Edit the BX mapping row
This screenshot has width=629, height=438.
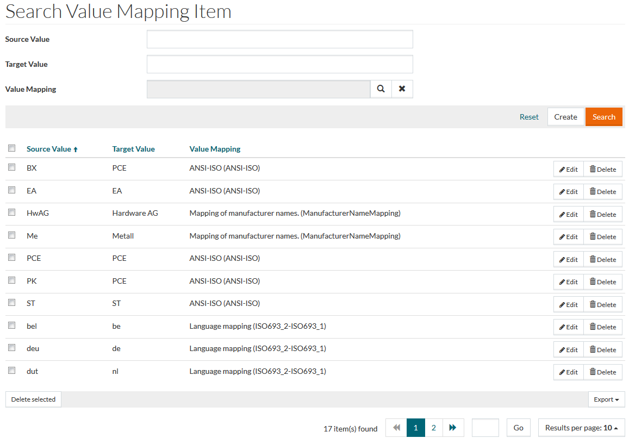(x=568, y=169)
